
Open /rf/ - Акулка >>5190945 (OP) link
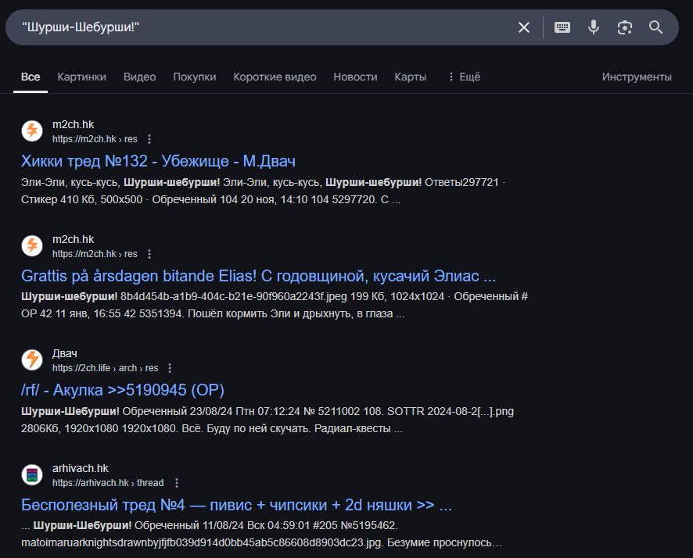123,390
